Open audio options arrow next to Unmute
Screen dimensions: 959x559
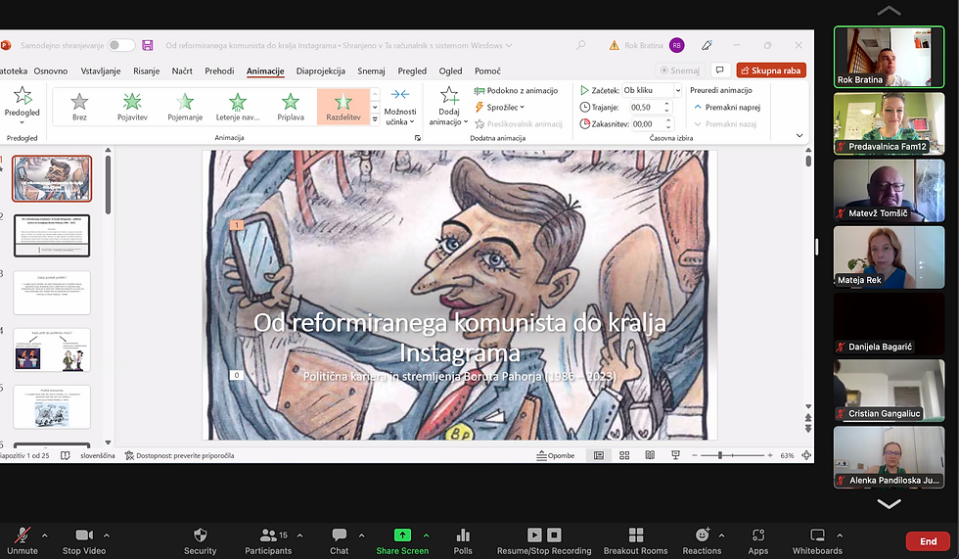pos(44,536)
